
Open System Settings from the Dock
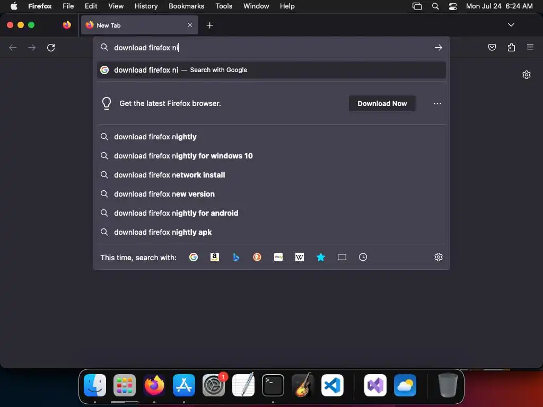click(x=214, y=385)
